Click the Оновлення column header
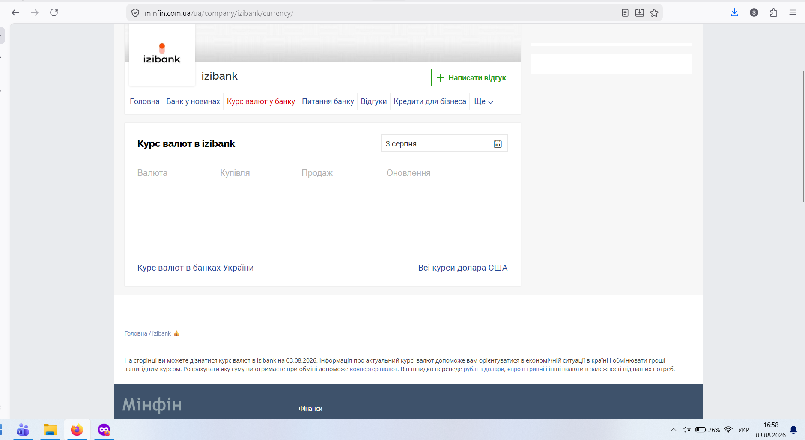 [408, 173]
